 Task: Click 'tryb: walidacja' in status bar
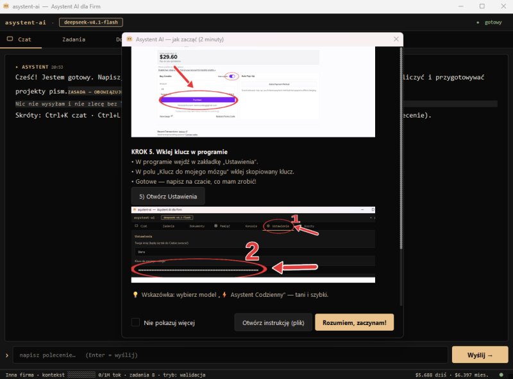tap(184, 375)
